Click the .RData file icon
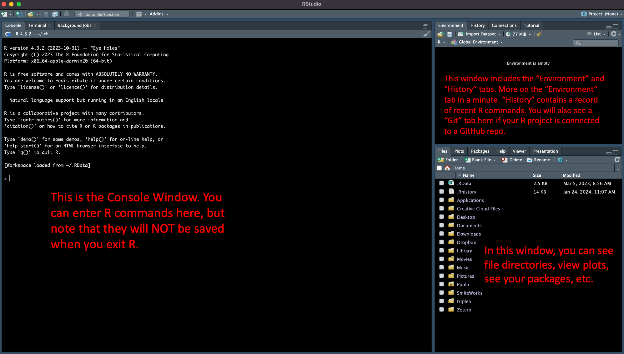The width and height of the screenshot is (624, 354). [451, 183]
